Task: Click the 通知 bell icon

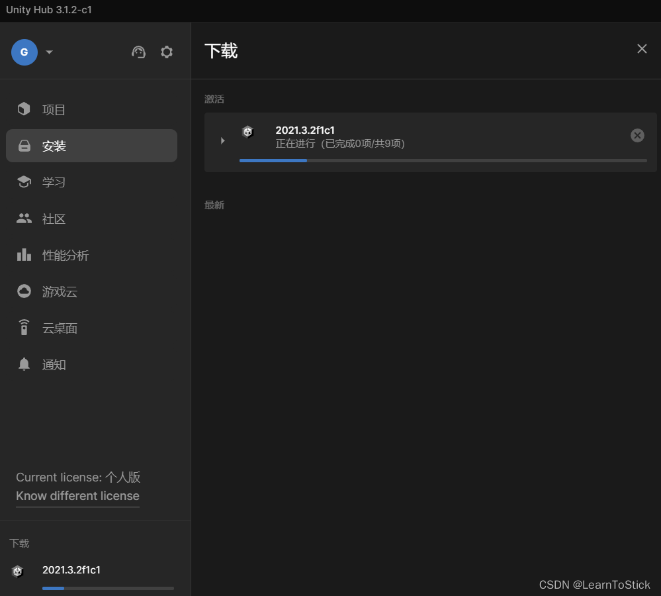Action: [24, 364]
